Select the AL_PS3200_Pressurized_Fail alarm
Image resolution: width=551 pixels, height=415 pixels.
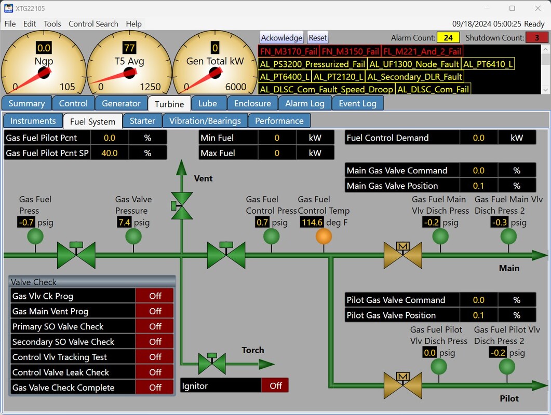(x=313, y=64)
